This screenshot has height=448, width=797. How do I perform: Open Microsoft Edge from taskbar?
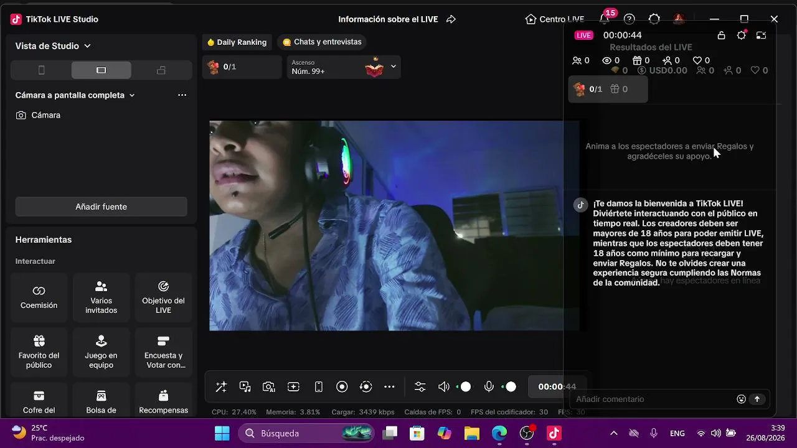[499, 433]
